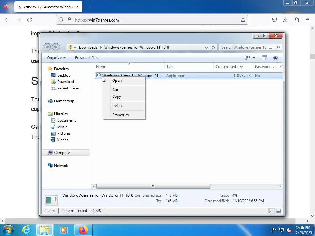Open Explorer help icon
Viewport: 315px width, 236px height.
pyautogui.click(x=276, y=58)
